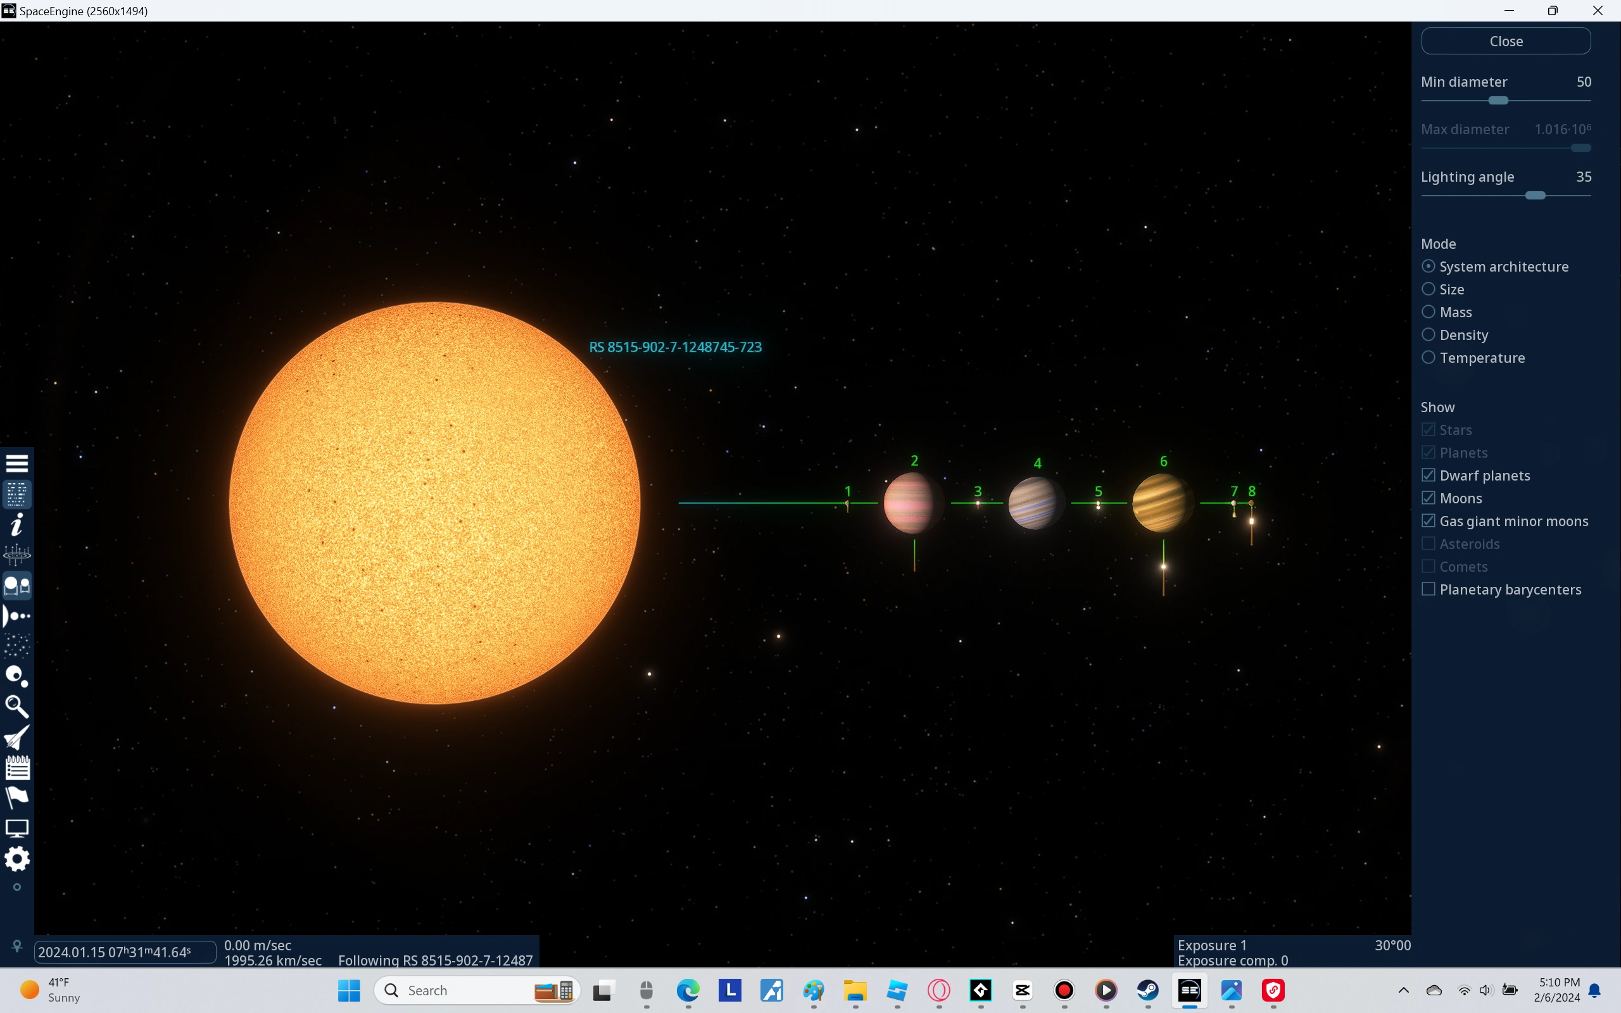Click the magnifying glass search icon
The height and width of the screenshot is (1013, 1621).
(x=16, y=706)
